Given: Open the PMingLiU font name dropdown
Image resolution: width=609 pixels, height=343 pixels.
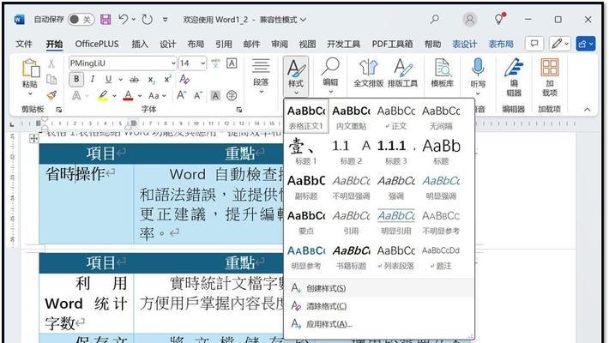Looking at the screenshot, I should [173, 63].
